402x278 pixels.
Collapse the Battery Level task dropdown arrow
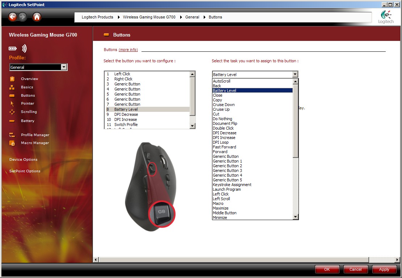coord(295,75)
